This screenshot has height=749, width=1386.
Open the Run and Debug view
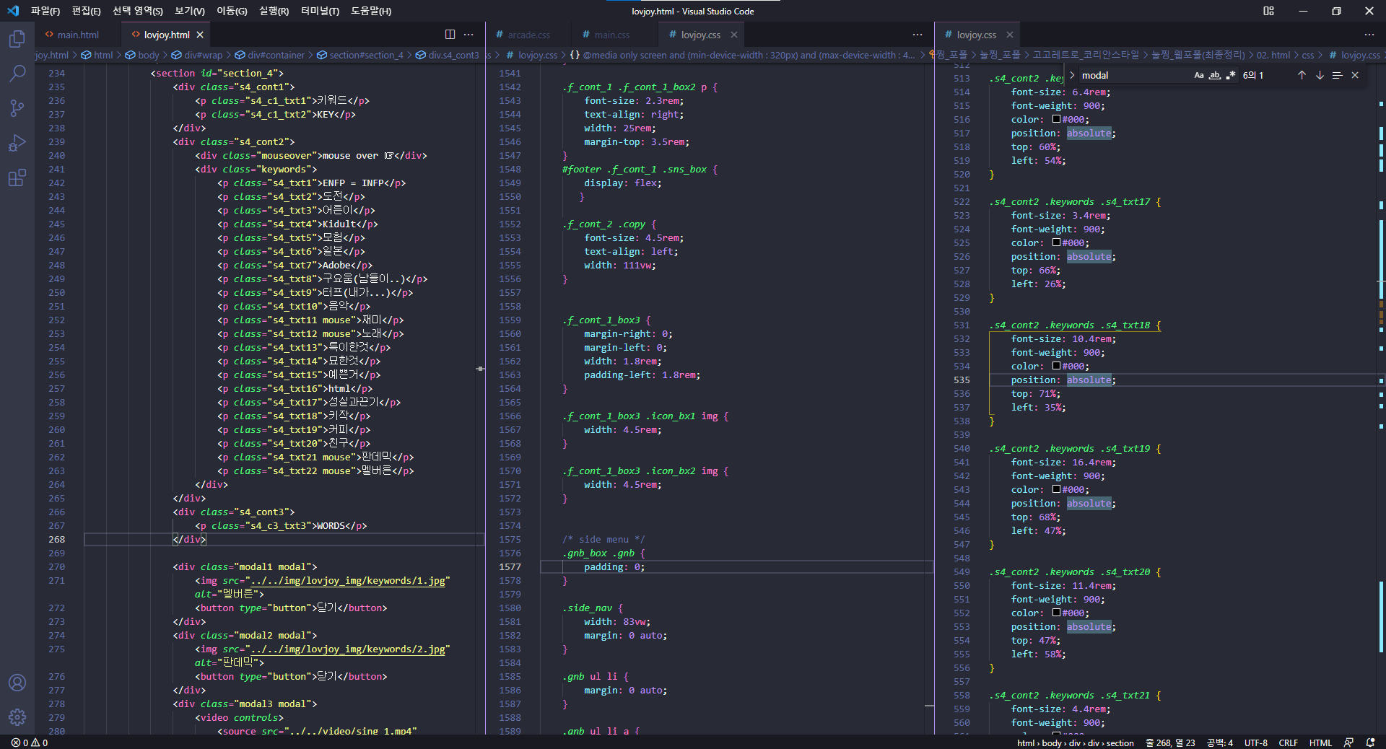(x=17, y=142)
